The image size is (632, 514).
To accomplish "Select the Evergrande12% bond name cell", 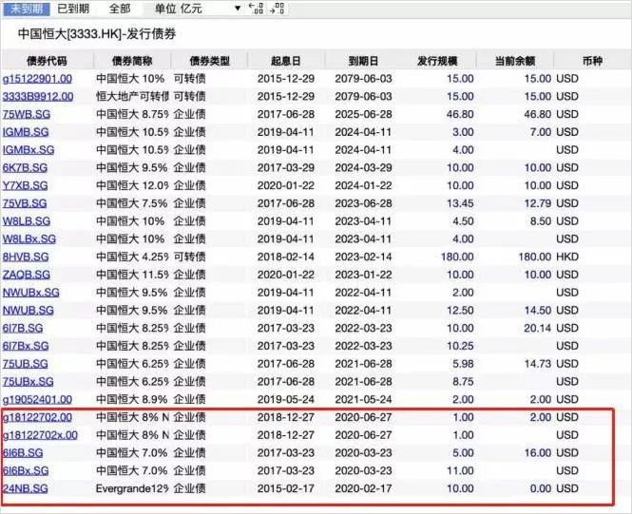I will coord(132,488).
